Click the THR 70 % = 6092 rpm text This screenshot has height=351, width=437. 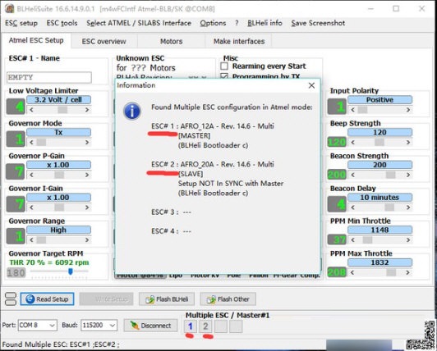[49, 262]
